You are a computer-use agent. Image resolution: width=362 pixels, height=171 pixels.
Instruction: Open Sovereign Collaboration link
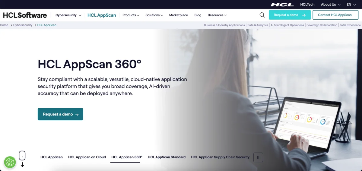322,25
